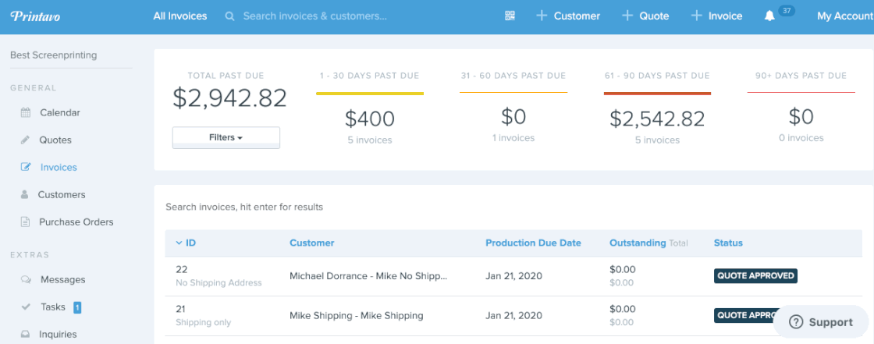
Task: Click the Calendar icon in sidebar
Action: click(x=26, y=112)
